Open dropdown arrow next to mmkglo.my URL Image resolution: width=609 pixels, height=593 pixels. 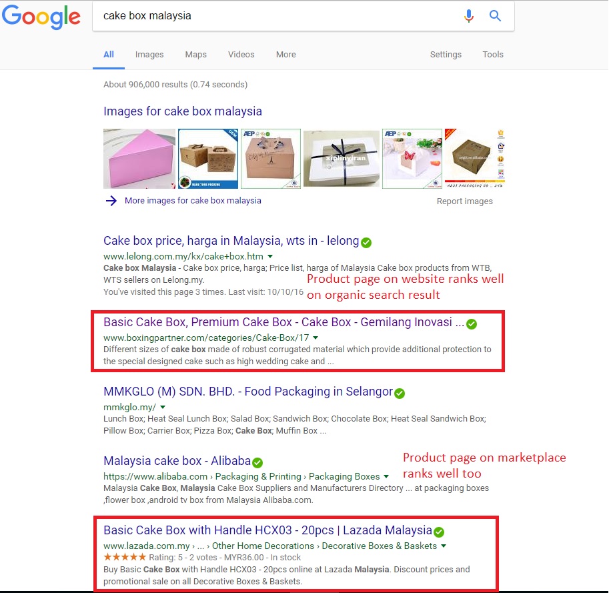[x=163, y=407]
